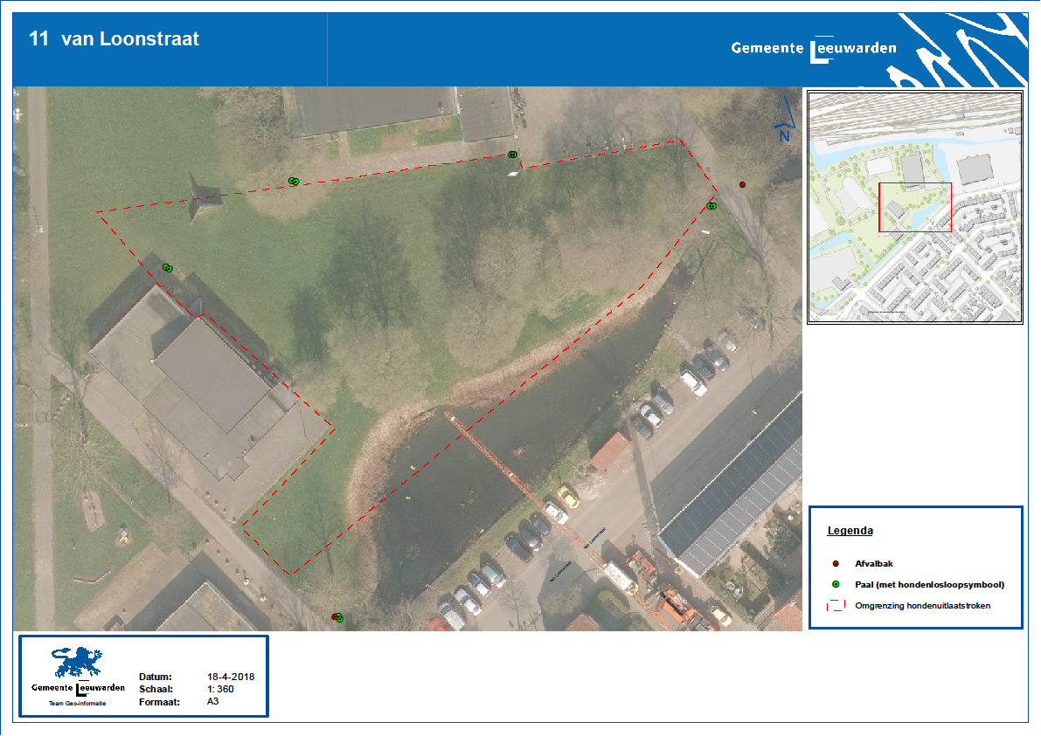Click the "Omgrenzing hondenuitlaatstroken" legend label

coord(922,605)
